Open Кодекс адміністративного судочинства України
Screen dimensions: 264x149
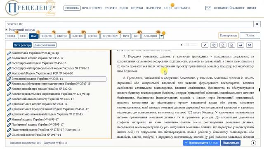point(51,84)
